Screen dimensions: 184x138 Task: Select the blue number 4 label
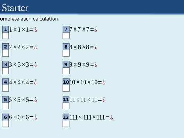(6, 82)
